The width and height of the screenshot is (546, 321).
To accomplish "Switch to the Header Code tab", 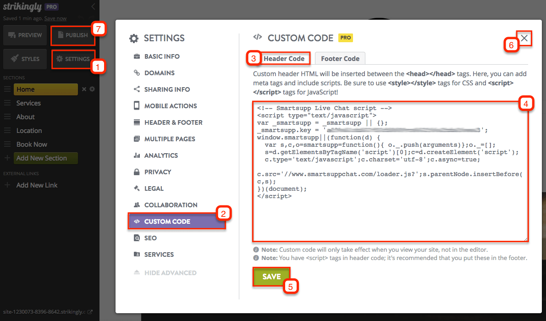I will click(284, 59).
